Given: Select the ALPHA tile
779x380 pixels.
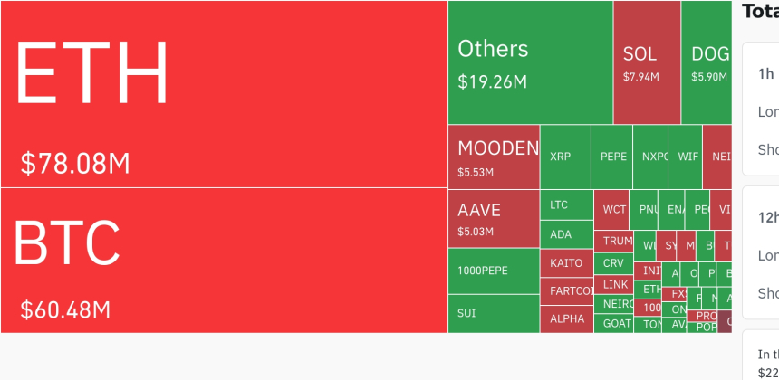Looking at the screenshot, I should tap(566, 318).
